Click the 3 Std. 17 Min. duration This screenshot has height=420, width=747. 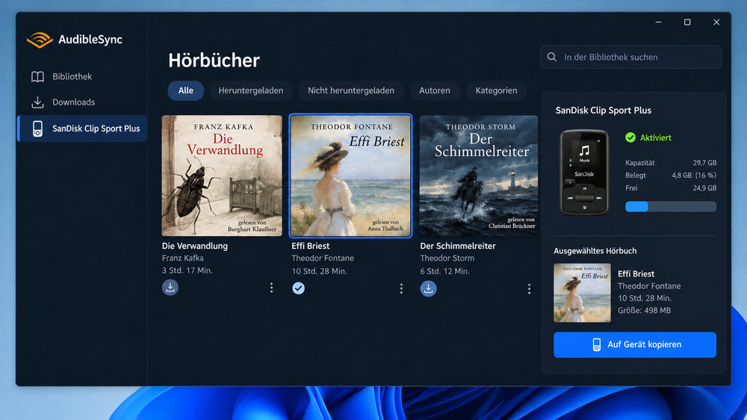click(187, 271)
